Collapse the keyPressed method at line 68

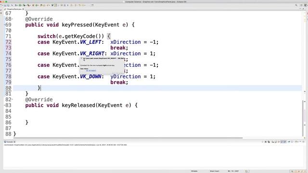13,19
